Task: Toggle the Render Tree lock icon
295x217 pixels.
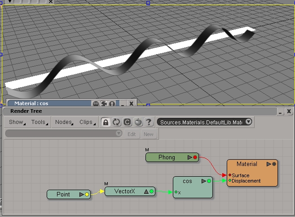Action: pos(106,122)
